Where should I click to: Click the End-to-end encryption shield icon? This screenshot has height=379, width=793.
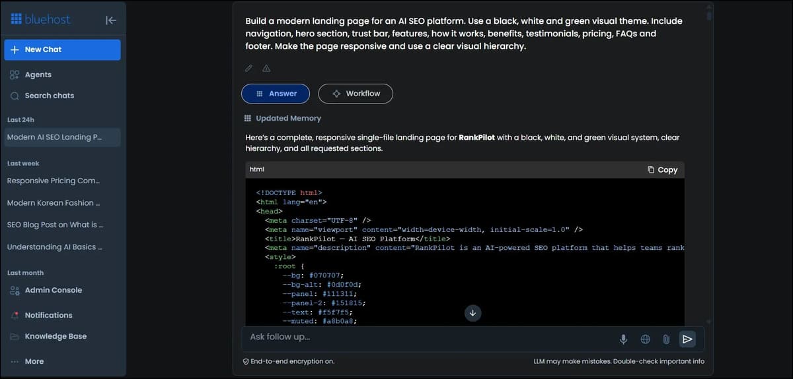246,361
